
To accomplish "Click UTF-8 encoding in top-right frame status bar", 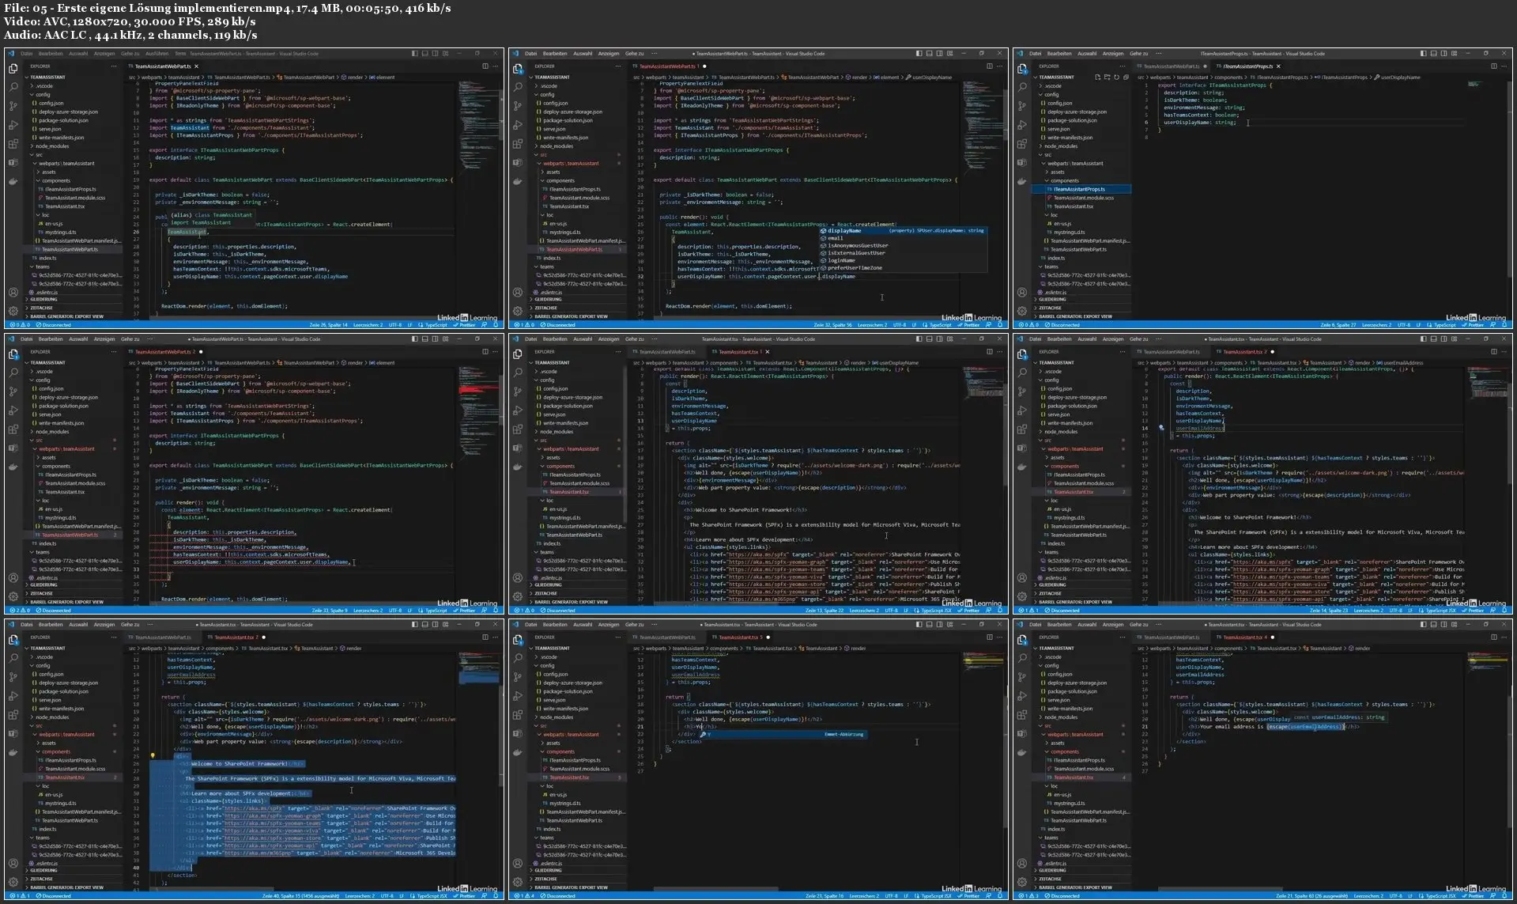I will coord(1404,325).
